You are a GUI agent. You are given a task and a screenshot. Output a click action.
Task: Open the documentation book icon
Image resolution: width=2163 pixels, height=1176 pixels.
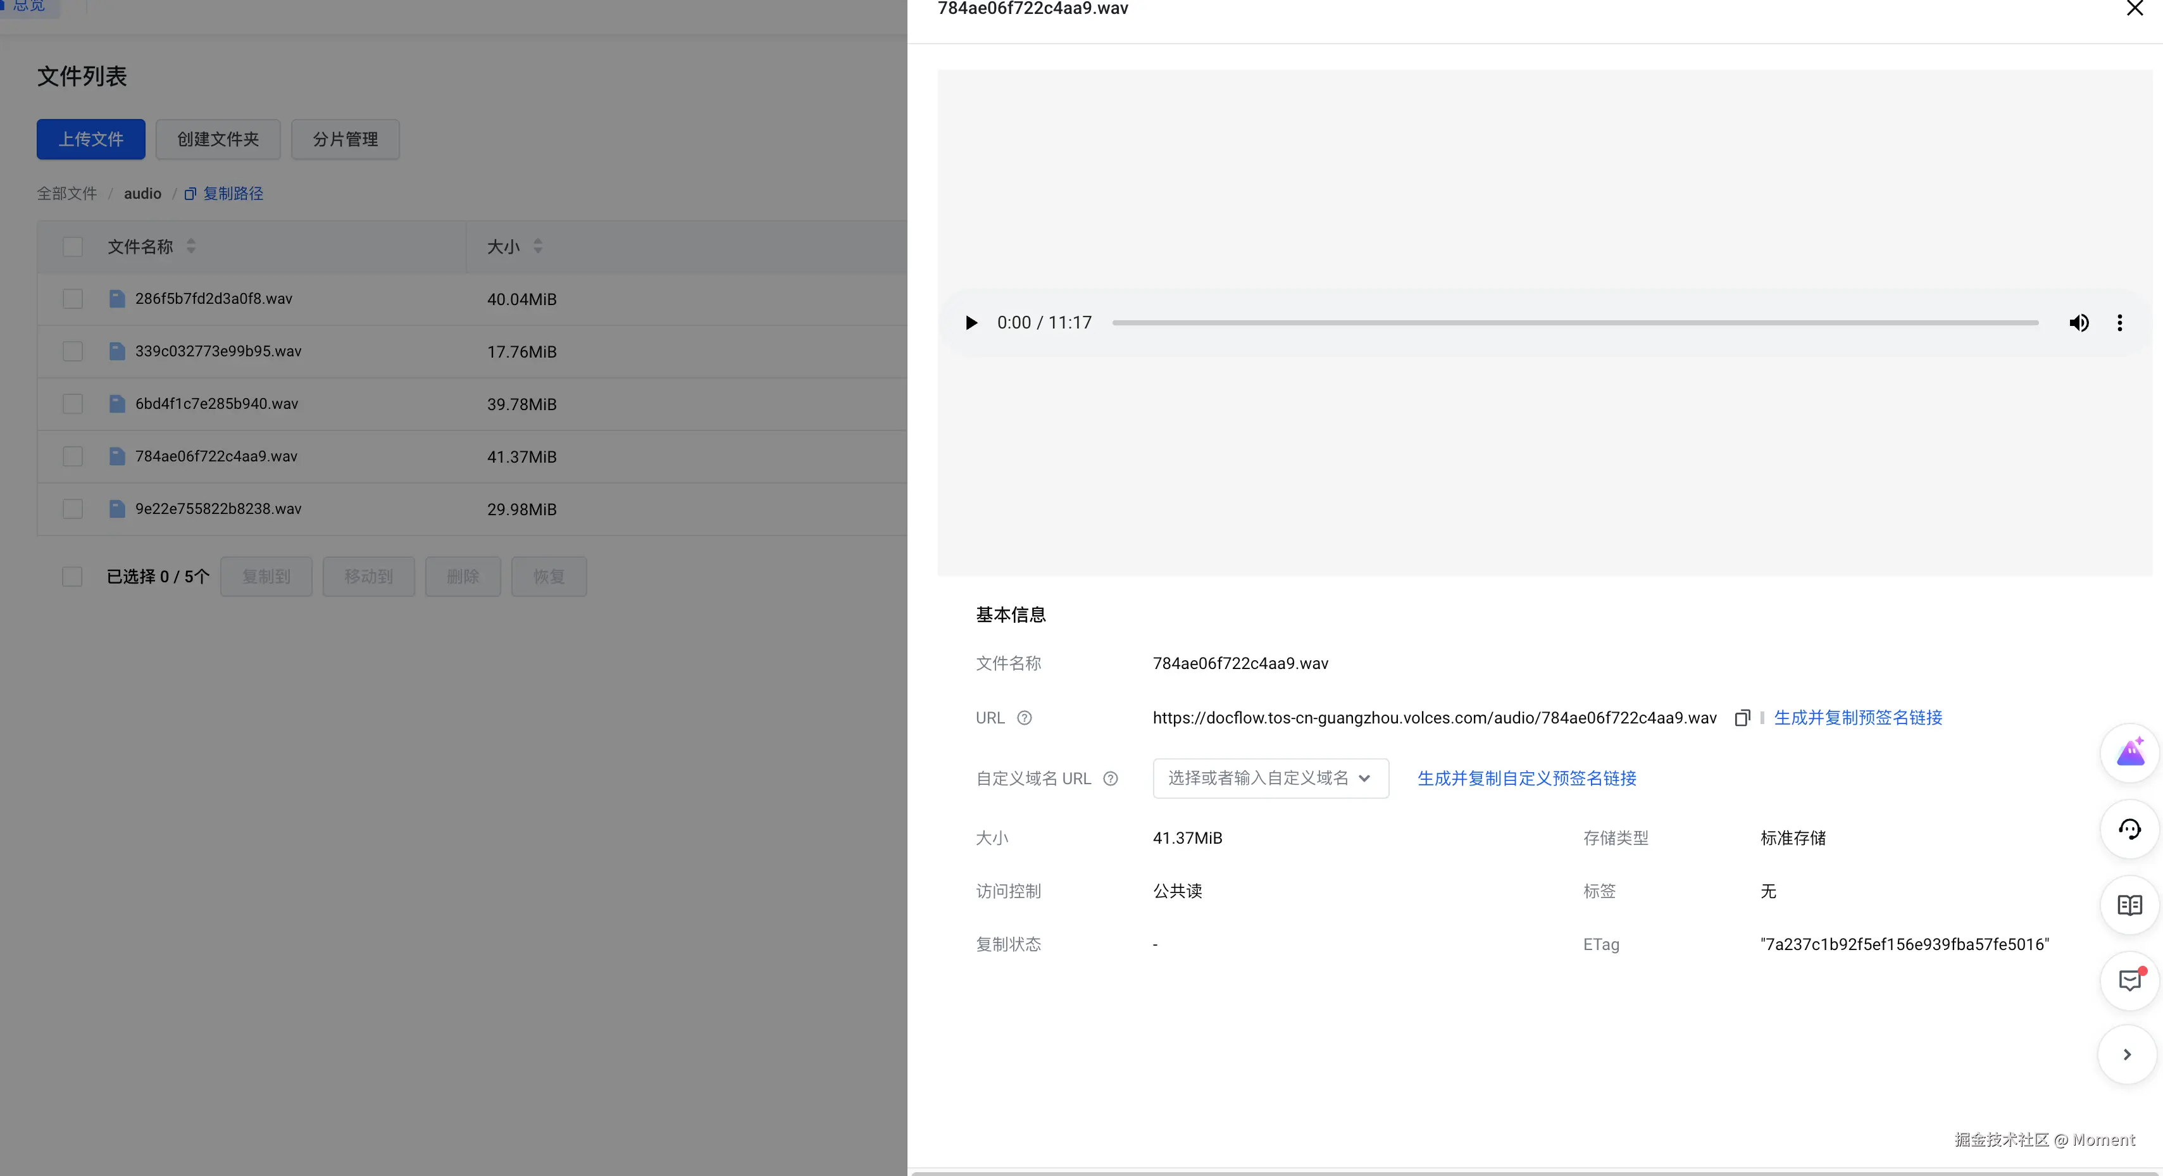(x=2131, y=904)
